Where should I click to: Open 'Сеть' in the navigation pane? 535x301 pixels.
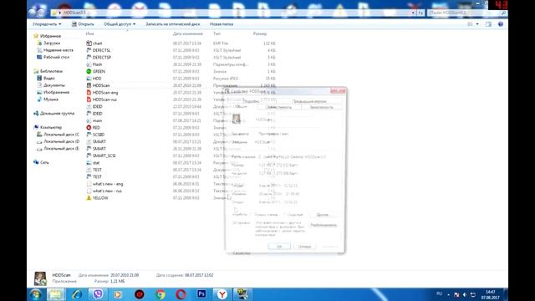pos(44,162)
